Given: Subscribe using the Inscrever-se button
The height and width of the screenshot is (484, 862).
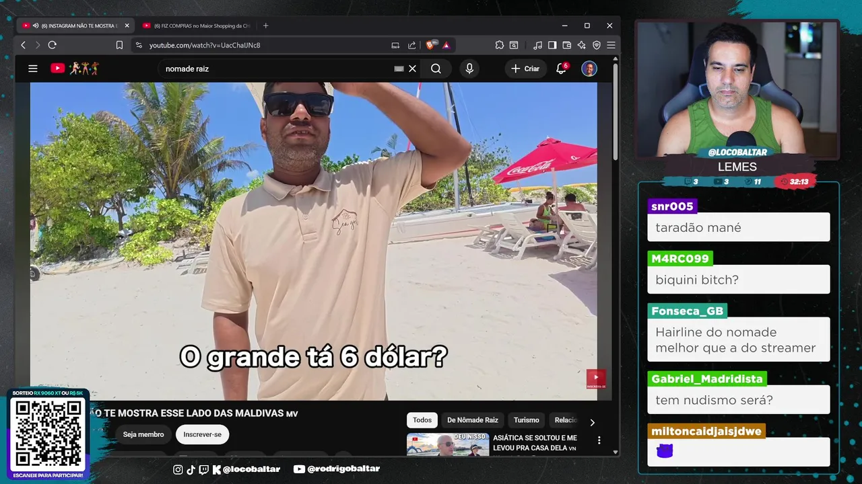Looking at the screenshot, I should coord(203,434).
